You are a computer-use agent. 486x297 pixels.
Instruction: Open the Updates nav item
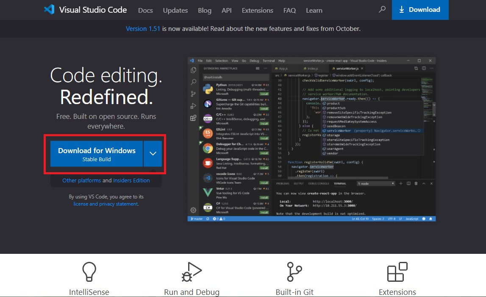point(175,10)
